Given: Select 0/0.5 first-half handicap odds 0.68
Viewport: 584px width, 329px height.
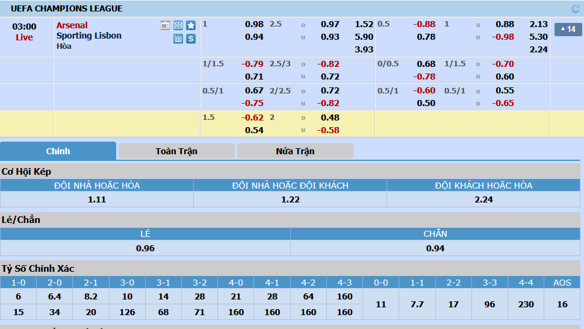Looking at the screenshot, I should [x=426, y=64].
